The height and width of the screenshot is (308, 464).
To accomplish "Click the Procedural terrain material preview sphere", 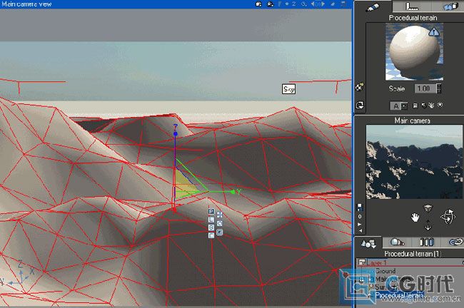I will coord(414,51).
